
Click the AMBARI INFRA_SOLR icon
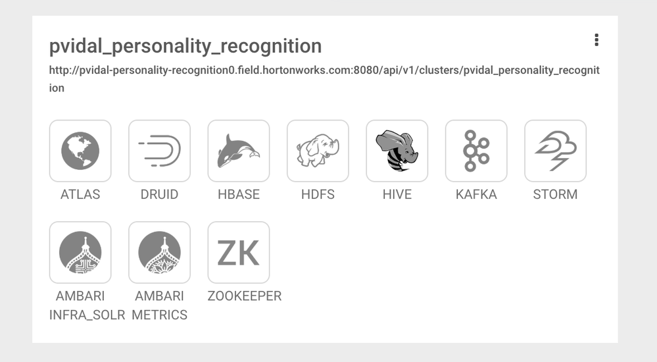(x=80, y=252)
